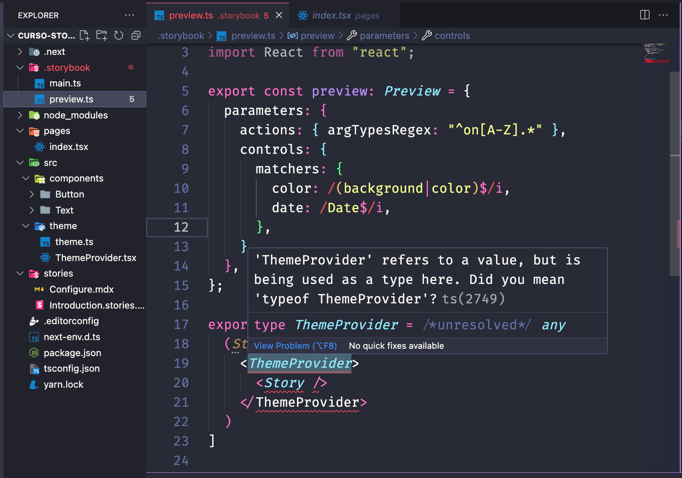Click View Problem link in hover popup
The width and height of the screenshot is (682, 478).
click(295, 346)
